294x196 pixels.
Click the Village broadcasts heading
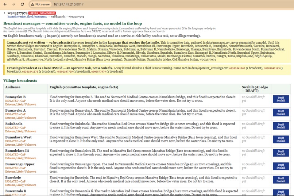point(20,80)
